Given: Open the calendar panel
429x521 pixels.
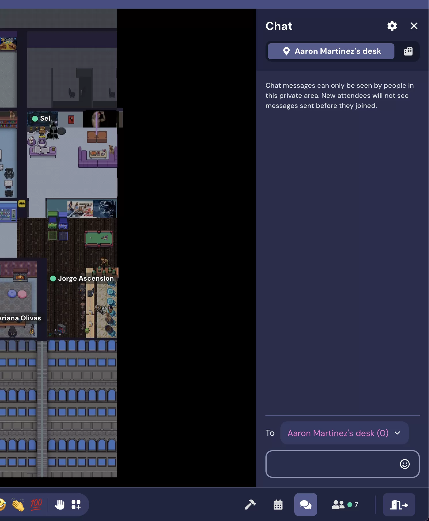Looking at the screenshot, I should coord(278,505).
